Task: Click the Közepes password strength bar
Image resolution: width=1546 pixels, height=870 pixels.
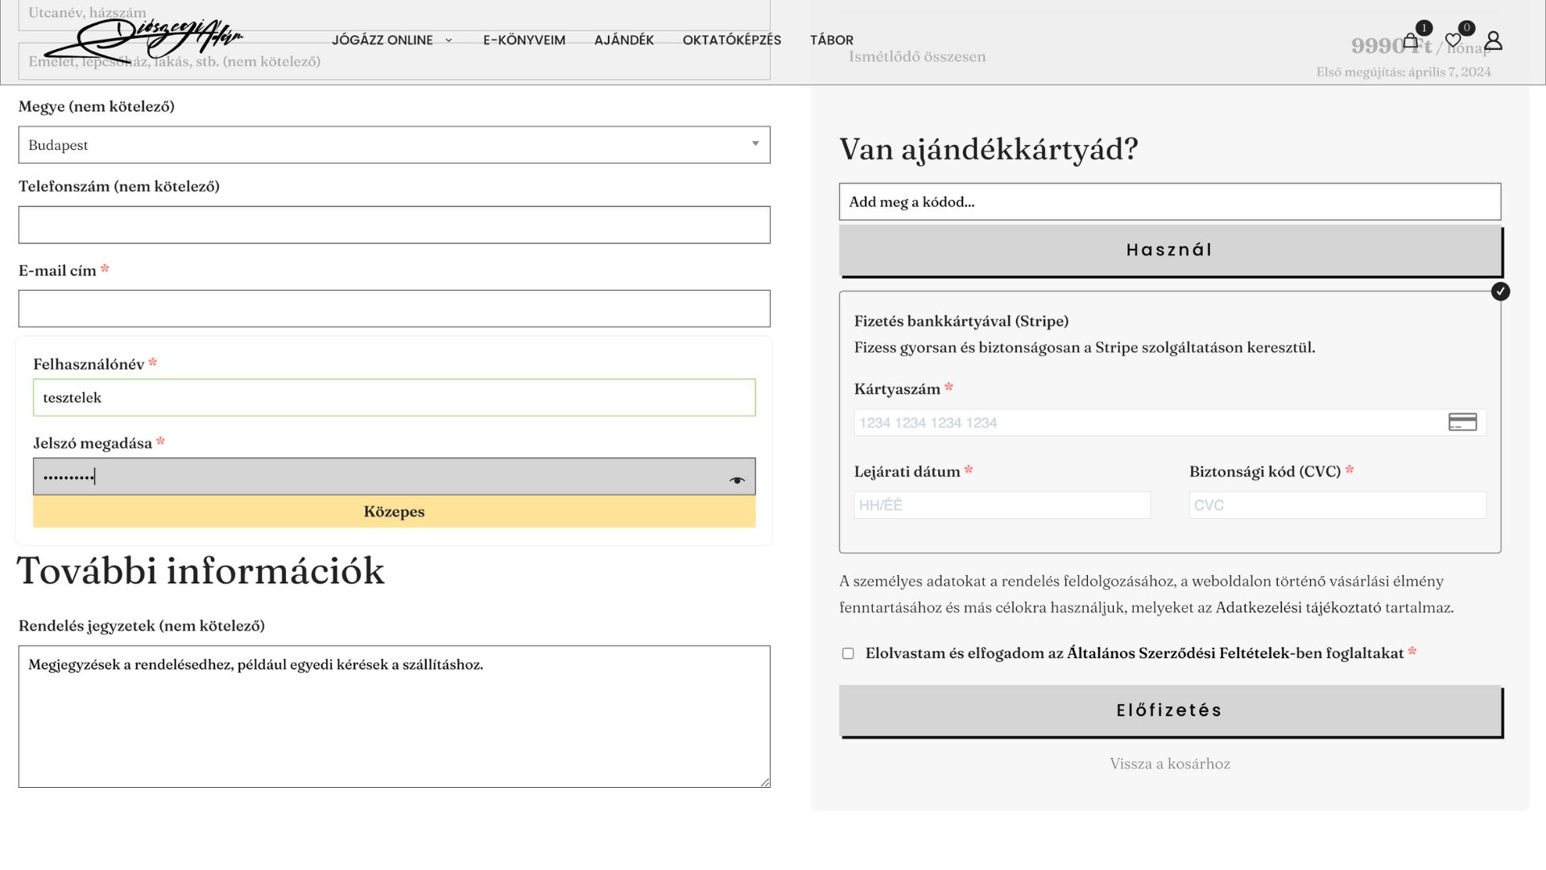Action: coord(394,512)
